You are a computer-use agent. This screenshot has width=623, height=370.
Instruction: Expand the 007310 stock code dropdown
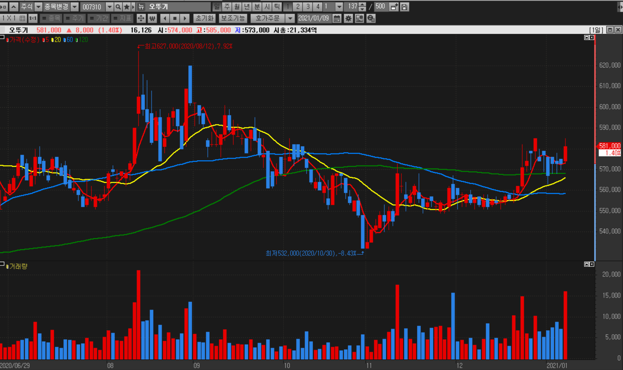pos(109,7)
